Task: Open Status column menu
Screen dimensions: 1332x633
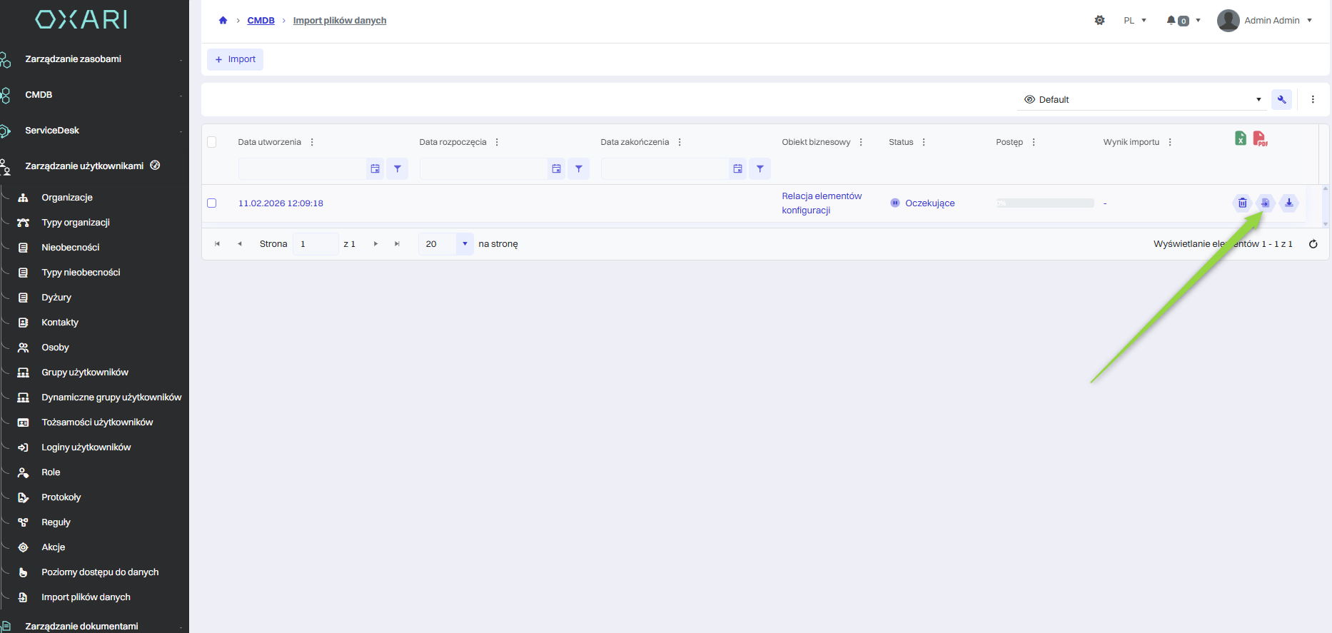Action: [924, 142]
